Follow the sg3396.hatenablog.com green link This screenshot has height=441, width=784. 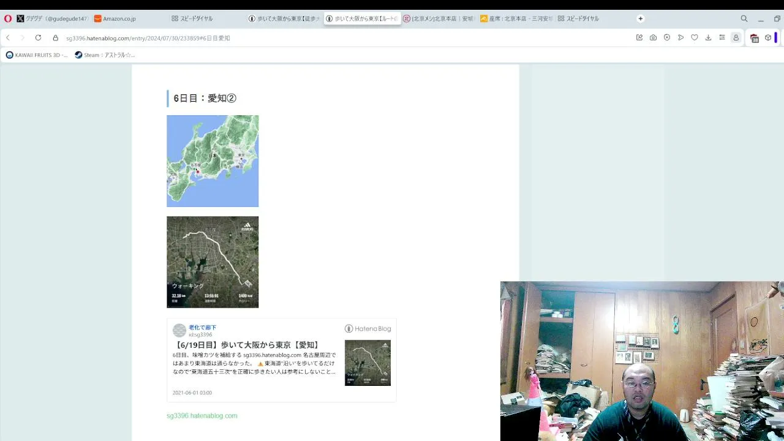[x=202, y=416]
